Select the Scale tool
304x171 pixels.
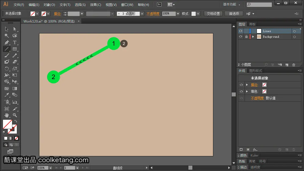[15, 69]
